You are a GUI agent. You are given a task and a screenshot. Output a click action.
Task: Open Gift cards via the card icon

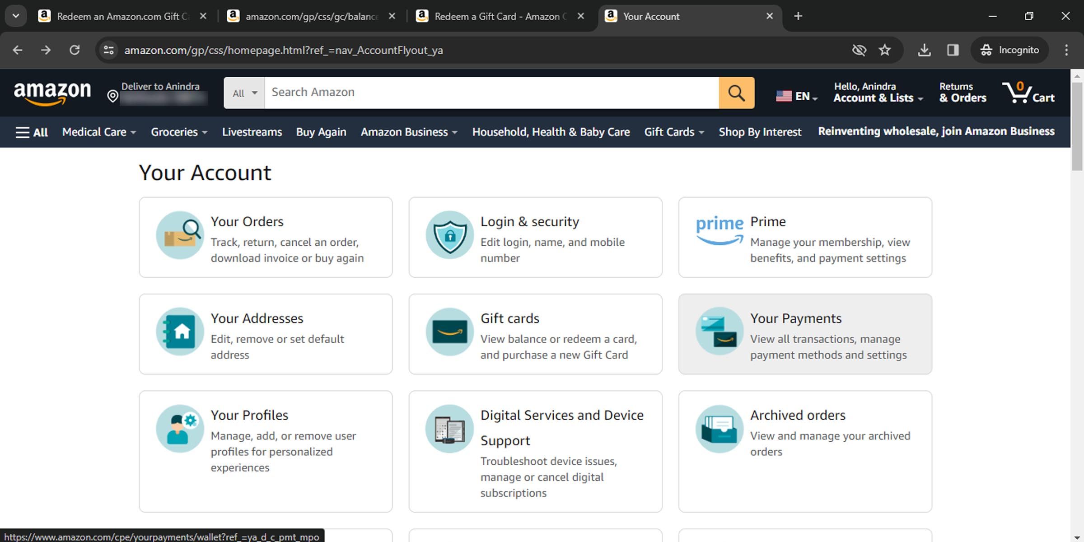coord(449,332)
